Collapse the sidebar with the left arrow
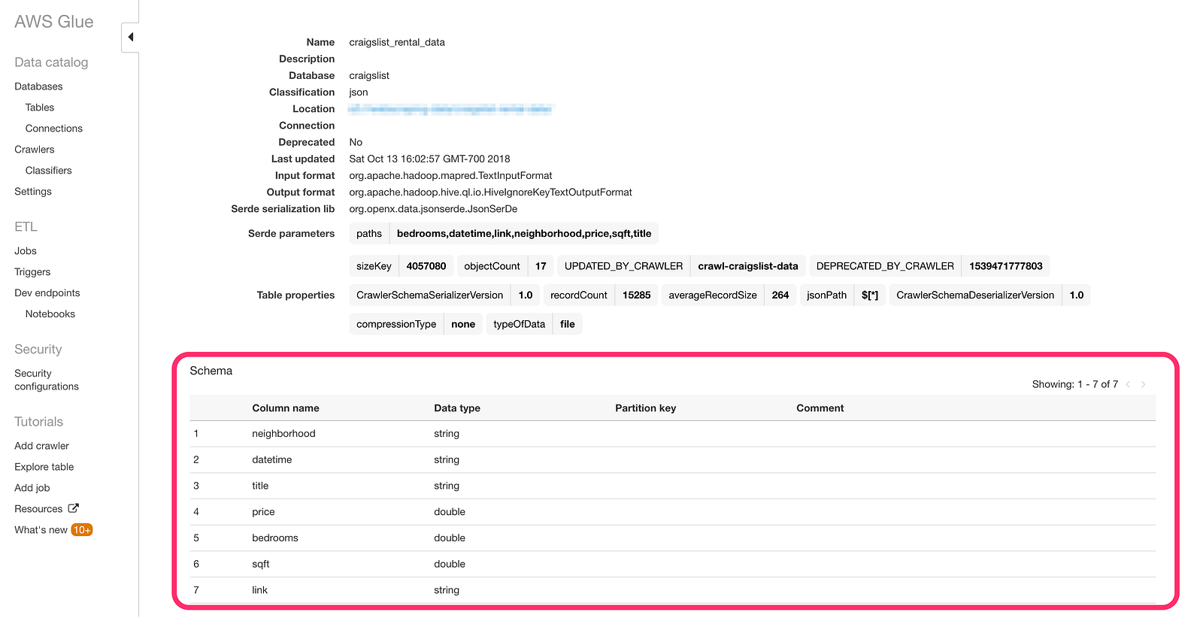1203x618 pixels. pyautogui.click(x=131, y=37)
